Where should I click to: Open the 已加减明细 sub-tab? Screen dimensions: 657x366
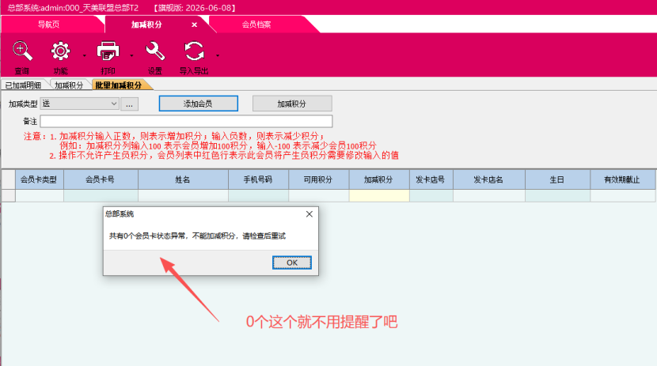coord(24,85)
